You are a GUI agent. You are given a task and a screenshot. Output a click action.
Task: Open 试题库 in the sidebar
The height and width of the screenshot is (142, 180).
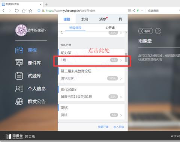(x=34, y=76)
